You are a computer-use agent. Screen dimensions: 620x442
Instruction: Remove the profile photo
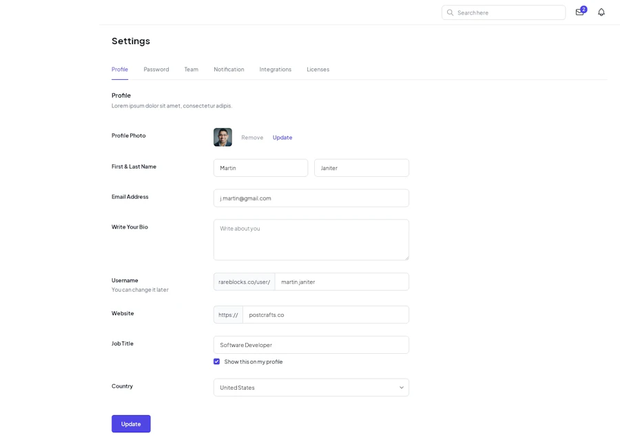point(252,138)
